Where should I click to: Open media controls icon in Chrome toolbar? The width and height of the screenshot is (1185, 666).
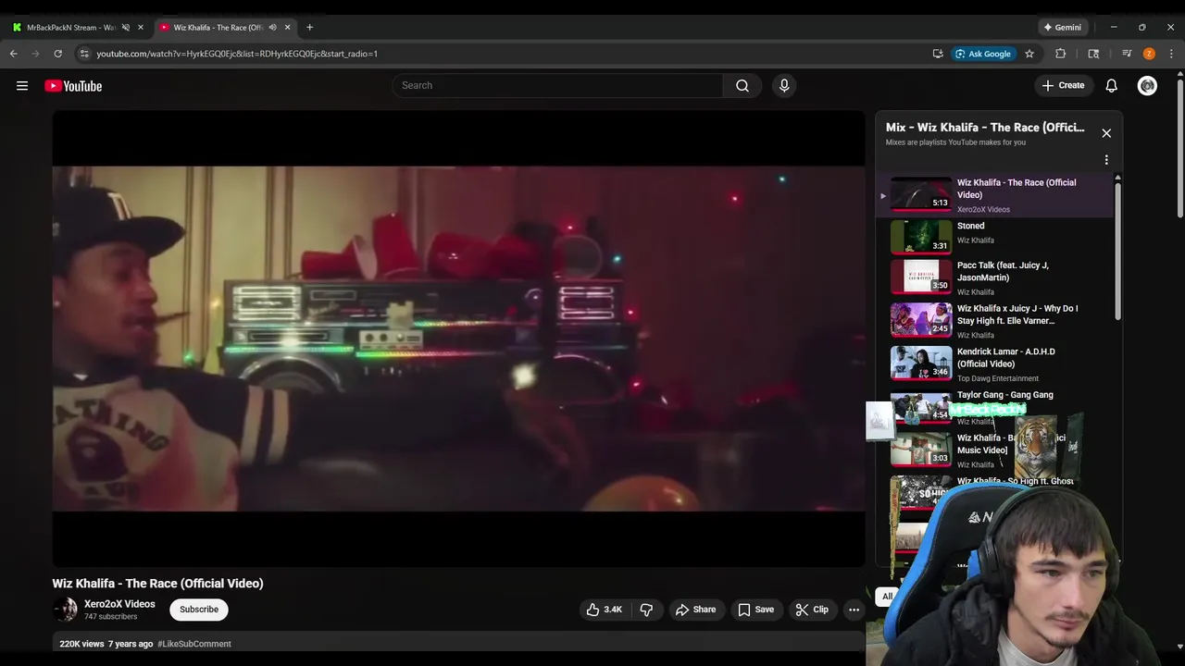click(1127, 54)
